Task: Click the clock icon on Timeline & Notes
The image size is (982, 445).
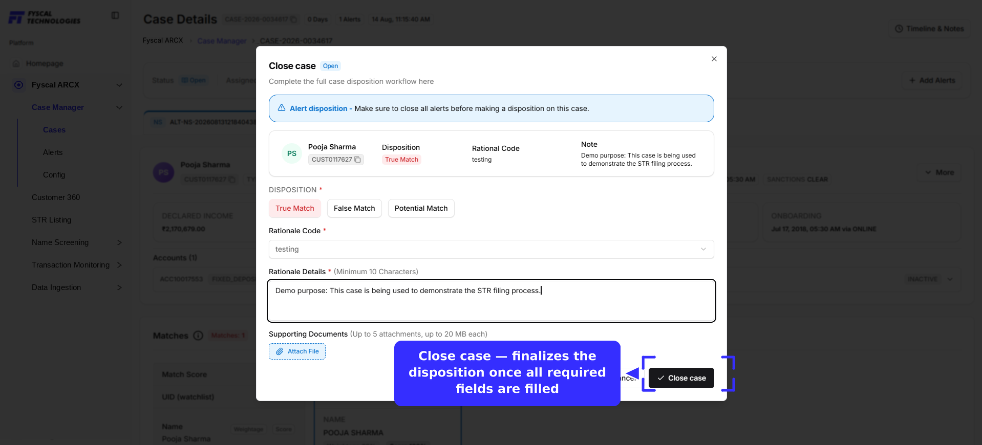Action: tap(899, 29)
